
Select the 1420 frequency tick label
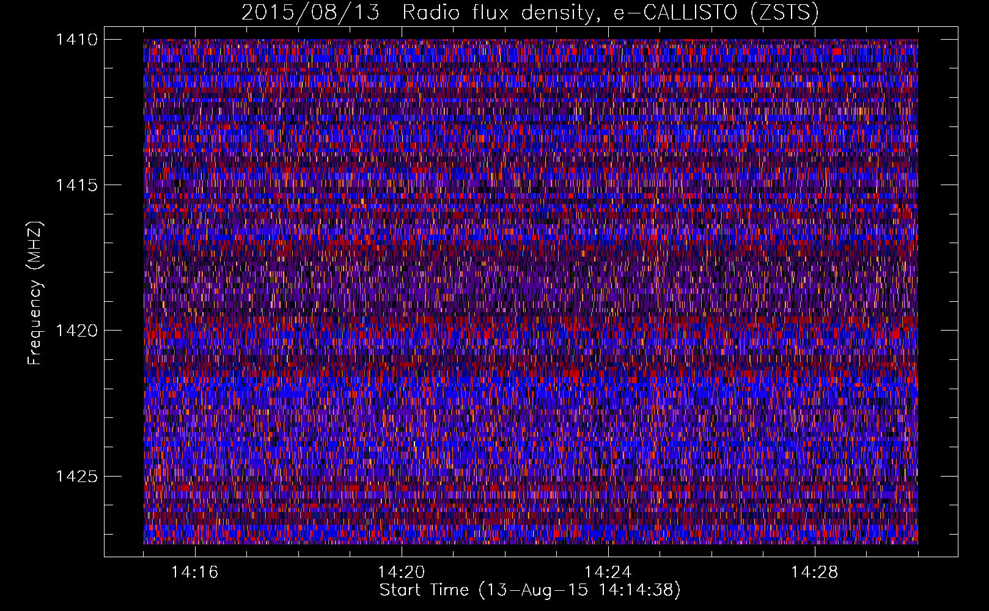click(x=76, y=331)
